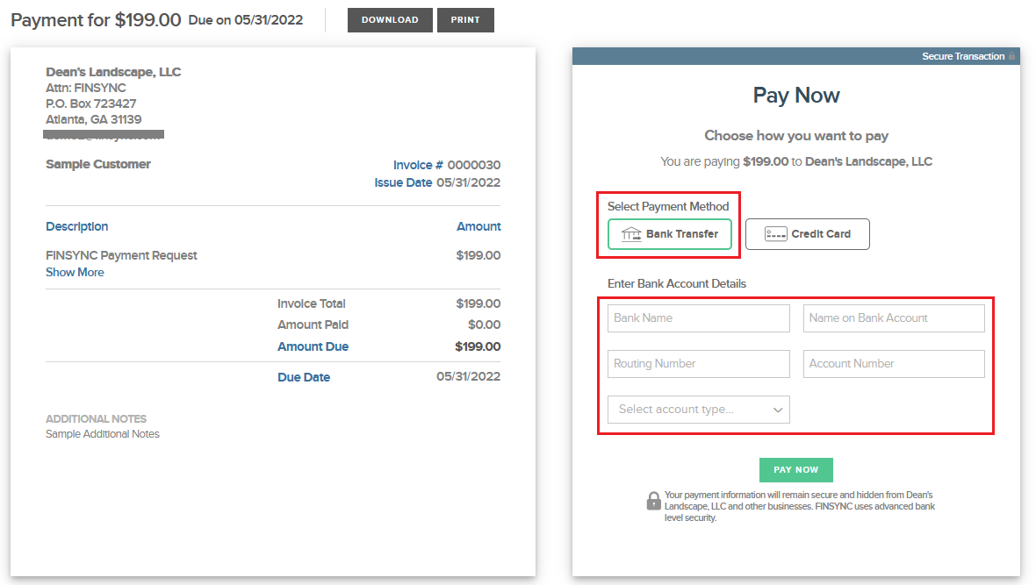Click the Secure Transaction lock icon
1036x585 pixels.
(x=1011, y=56)
